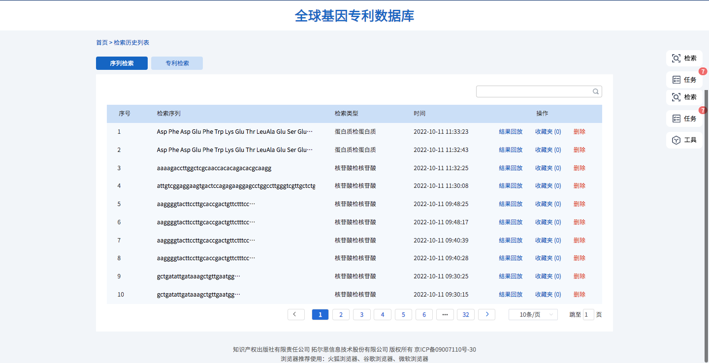Switch to 专利检索 tab
Screen dimensions: 709x363
[x=177, y=63]
